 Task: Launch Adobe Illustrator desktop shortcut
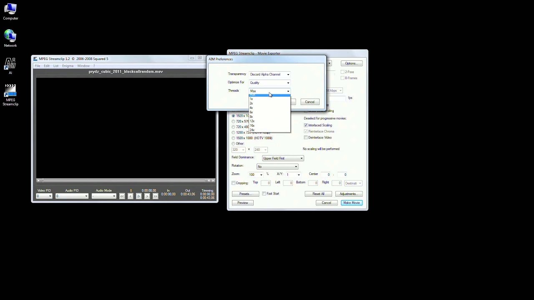point(10,66)
